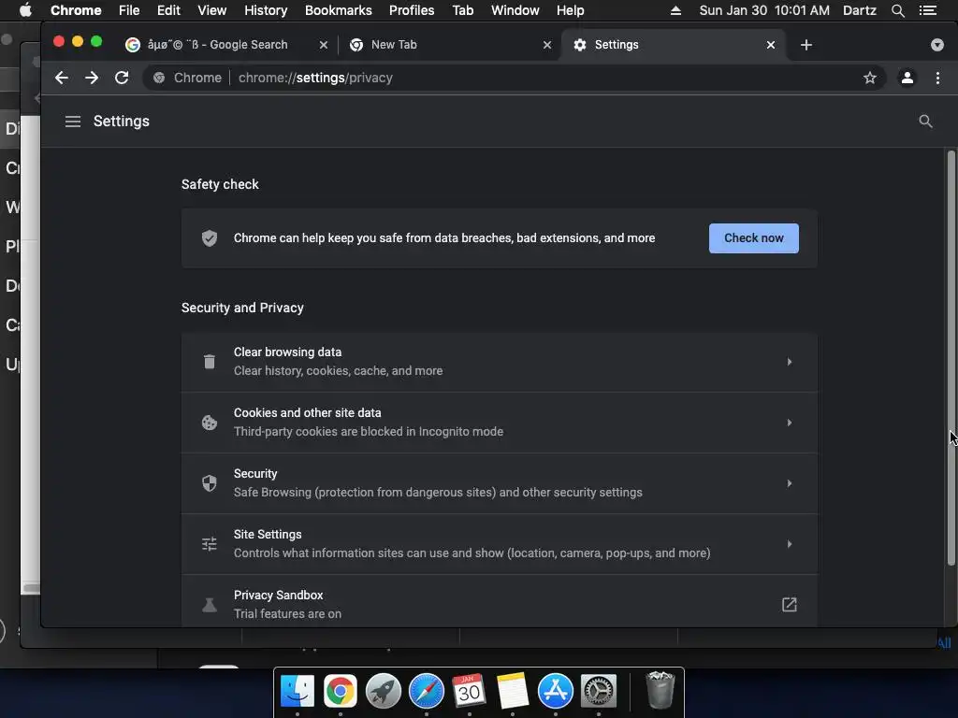The height and width of the screenshot is (718, 958).
Task: Click the Check now button
Action: coord(753,238)
